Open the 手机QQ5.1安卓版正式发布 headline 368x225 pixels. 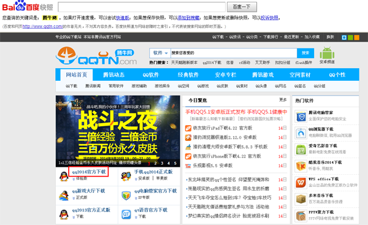(x=215, y=112)
